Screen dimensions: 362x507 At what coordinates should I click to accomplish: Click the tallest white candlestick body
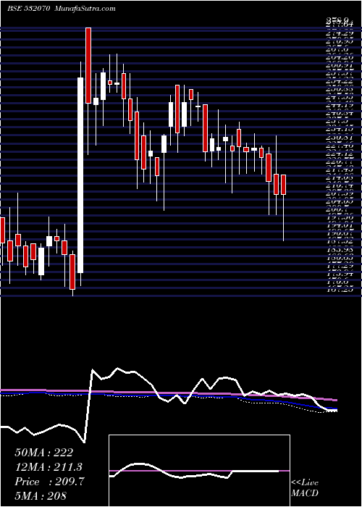tap(80, 175)
